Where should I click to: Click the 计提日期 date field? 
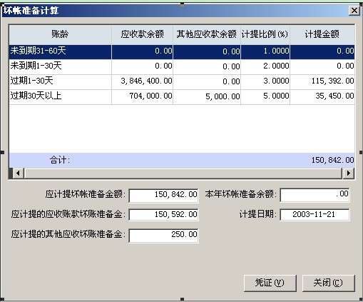pyautogui.click(x=315, y=215)
